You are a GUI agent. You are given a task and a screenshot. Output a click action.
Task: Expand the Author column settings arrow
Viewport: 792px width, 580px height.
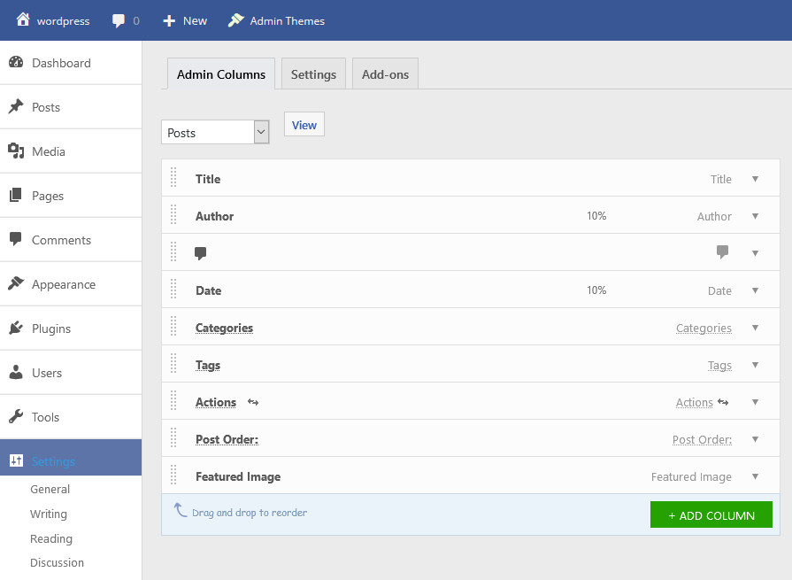click(x=755, y=216)
